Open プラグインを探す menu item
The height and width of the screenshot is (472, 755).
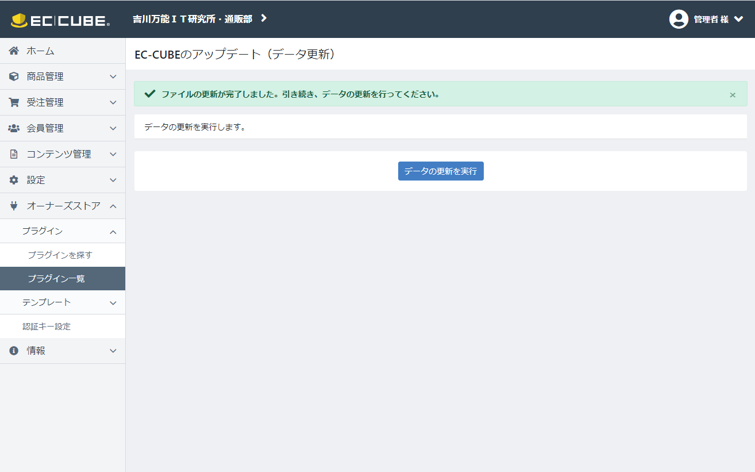click(60, 255)
